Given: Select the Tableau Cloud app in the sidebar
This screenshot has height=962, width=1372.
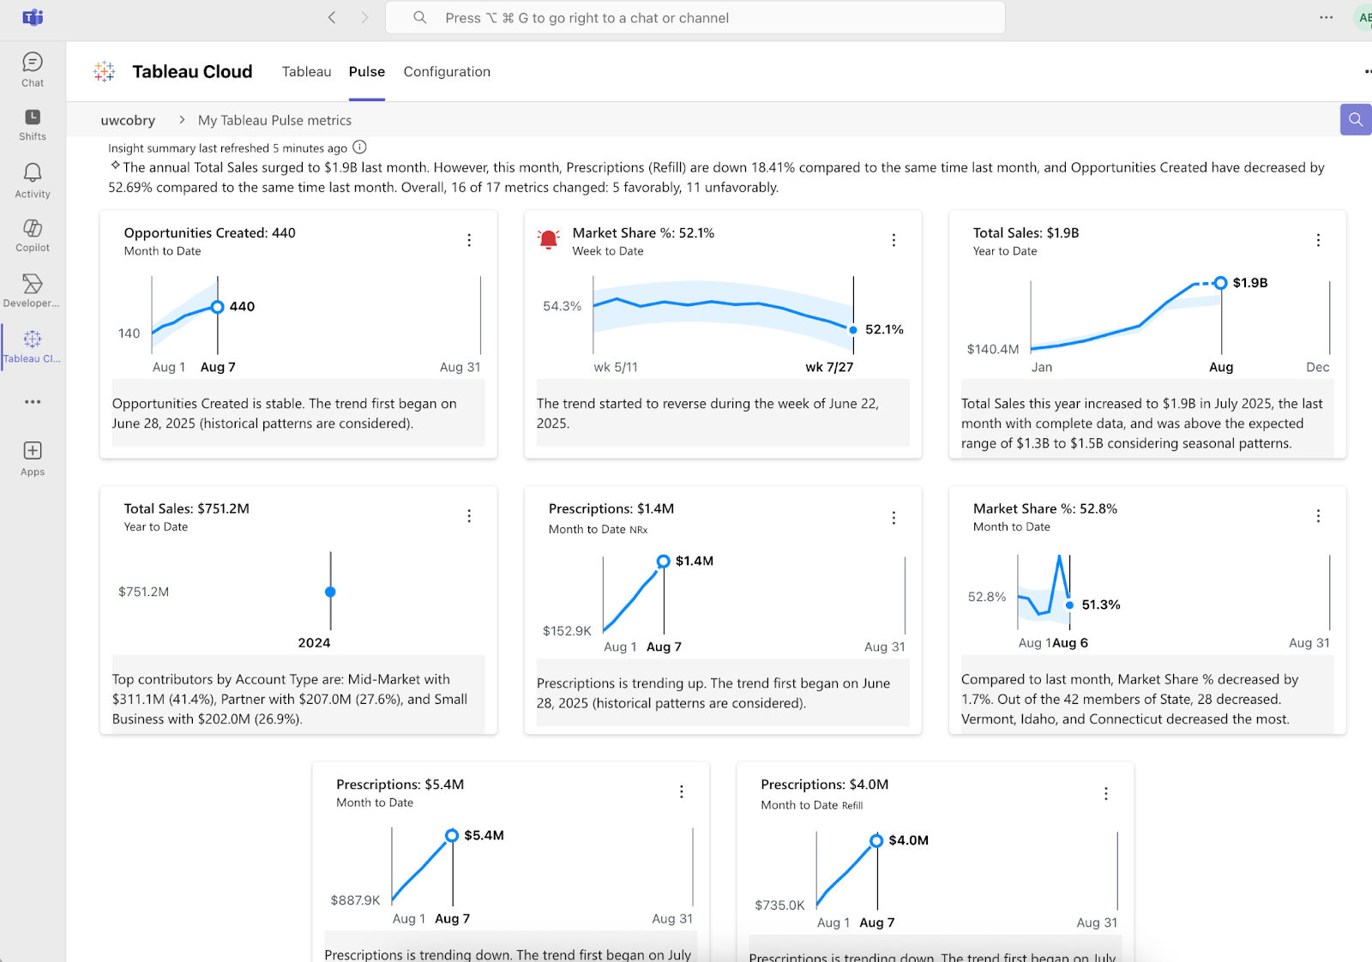Looking at the screenshot, I should [x=32, y=345].
